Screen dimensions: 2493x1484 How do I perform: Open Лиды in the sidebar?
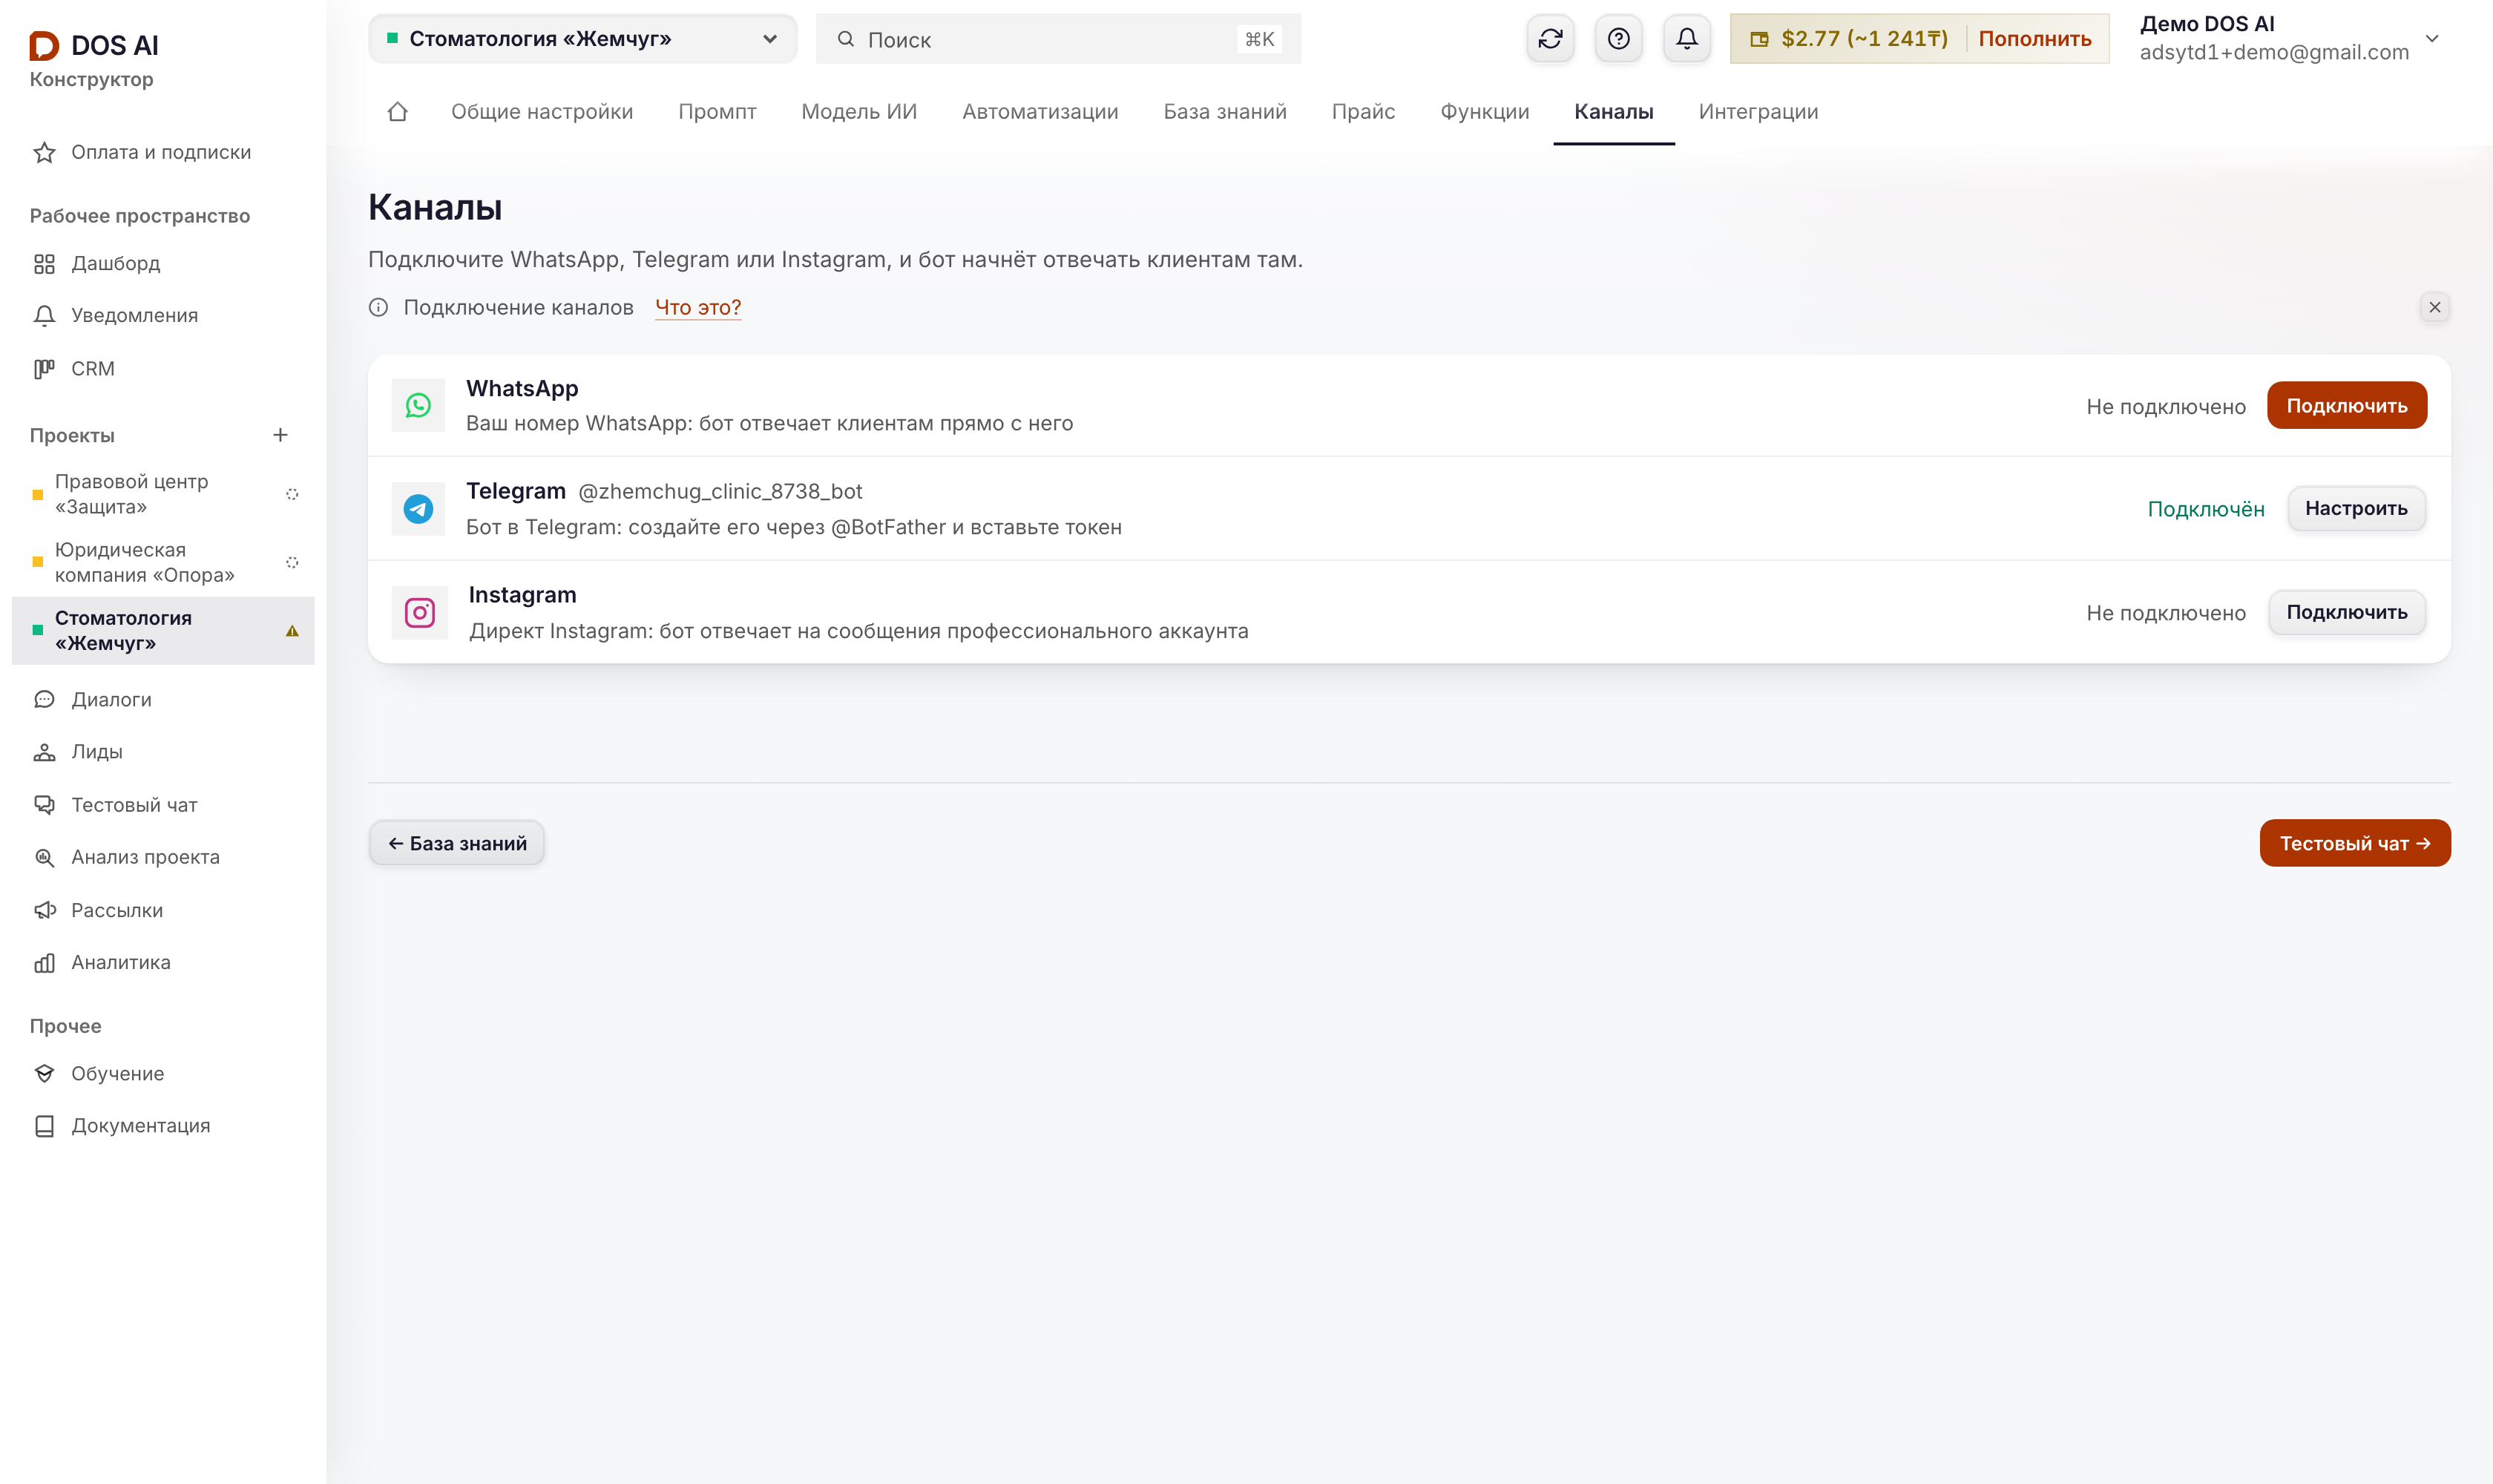[x=163, y=752]
